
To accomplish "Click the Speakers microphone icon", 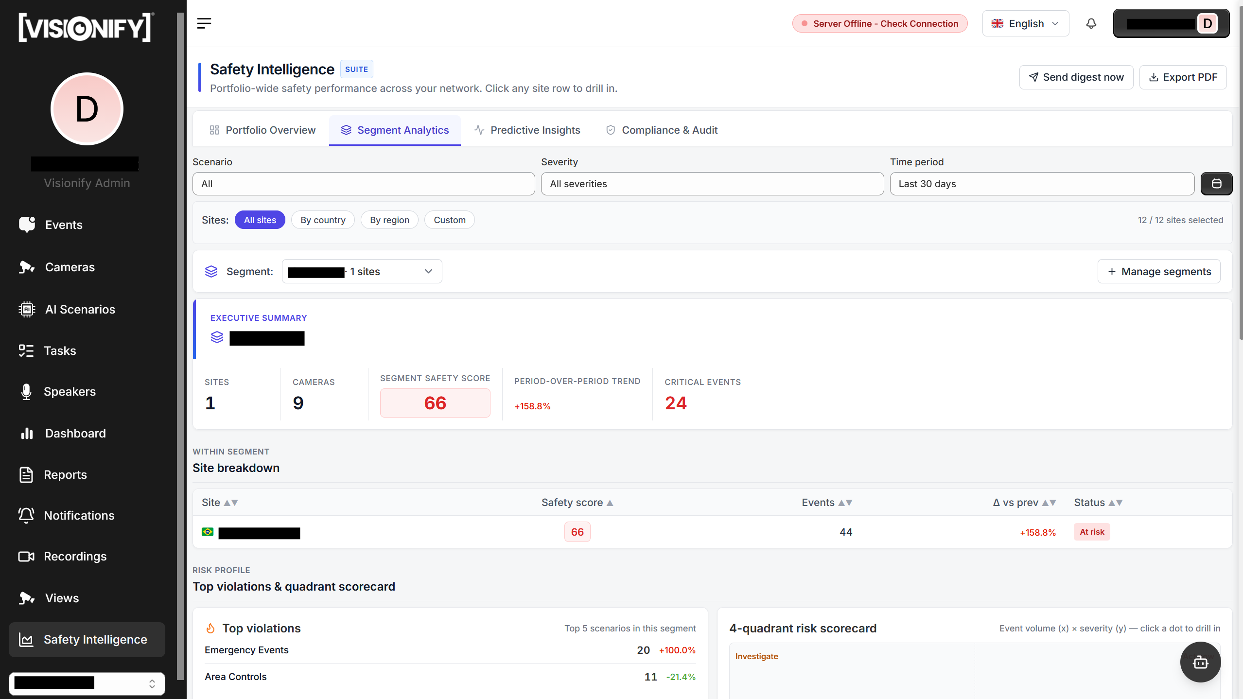I will coord(26,391).
